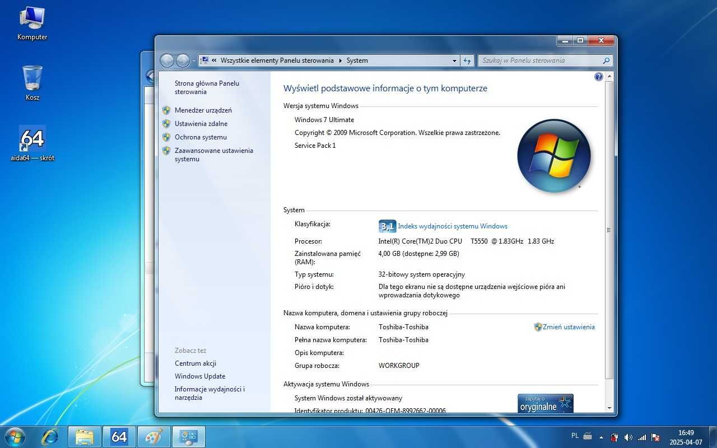Click the scrollbar up arrow
The image size is (717, 448).
click(x=609, y=76)
